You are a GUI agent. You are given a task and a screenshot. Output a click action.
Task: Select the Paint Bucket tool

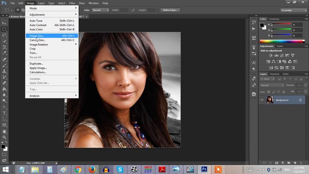pos(4,89)
